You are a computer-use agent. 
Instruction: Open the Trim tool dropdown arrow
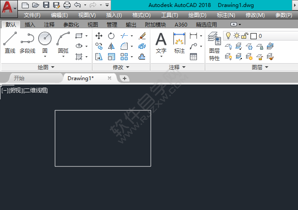pos(132,36)
